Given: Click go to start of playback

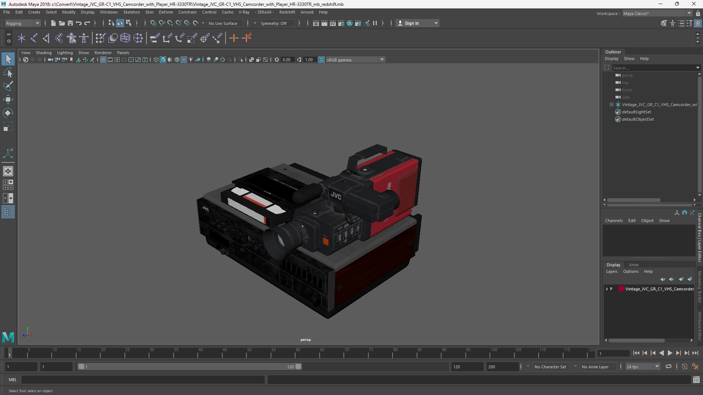Looking at the screenshot, I should [x=636, y=353].
